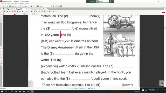The width and height of the screenshot is (166, 93).
Task: Paste from clipboard icon
Action: pyautogui.click(x=20, y=6)
